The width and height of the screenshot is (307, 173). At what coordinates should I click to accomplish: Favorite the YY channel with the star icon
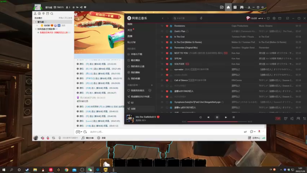(74, 7)
